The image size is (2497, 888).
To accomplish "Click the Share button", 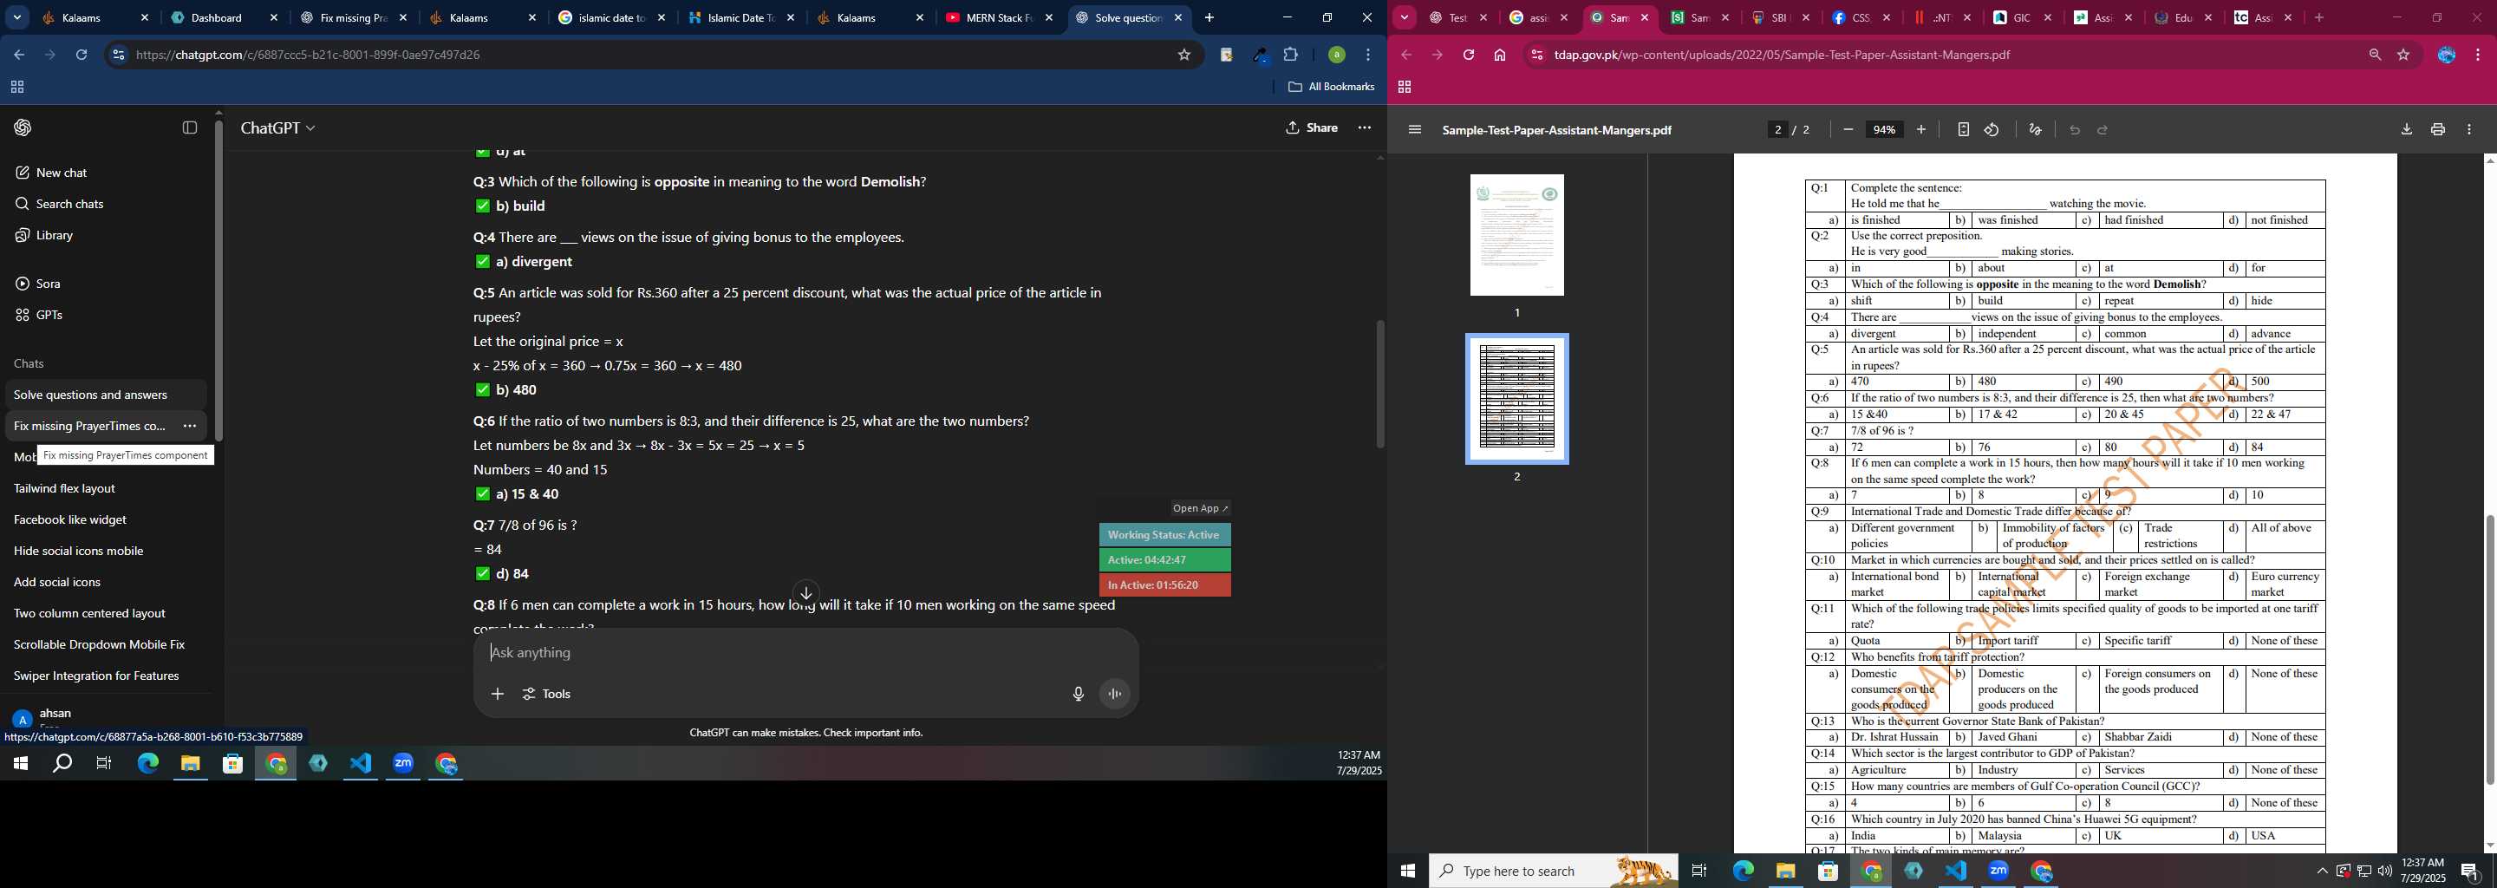I will tap(1312, 128).
